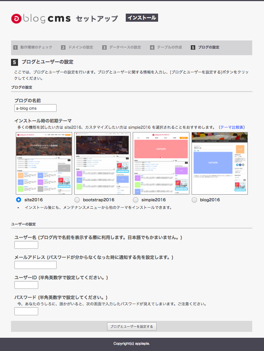Select step 5 ブログの設定
264x351 pixels.
click(x=205, y=47)
